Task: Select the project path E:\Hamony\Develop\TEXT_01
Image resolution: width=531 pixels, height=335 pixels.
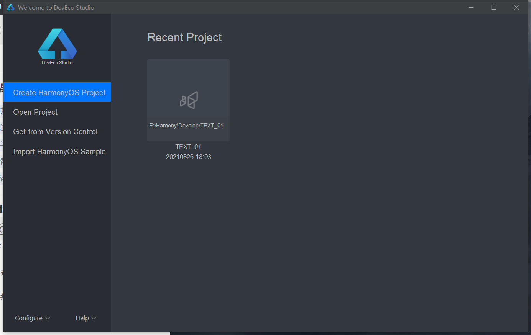Action: click(x=186, y=126)
